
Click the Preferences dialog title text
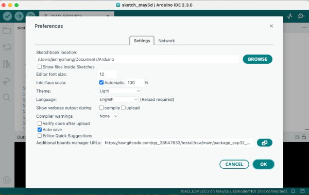pyautogui.click(x=49, y=26)
